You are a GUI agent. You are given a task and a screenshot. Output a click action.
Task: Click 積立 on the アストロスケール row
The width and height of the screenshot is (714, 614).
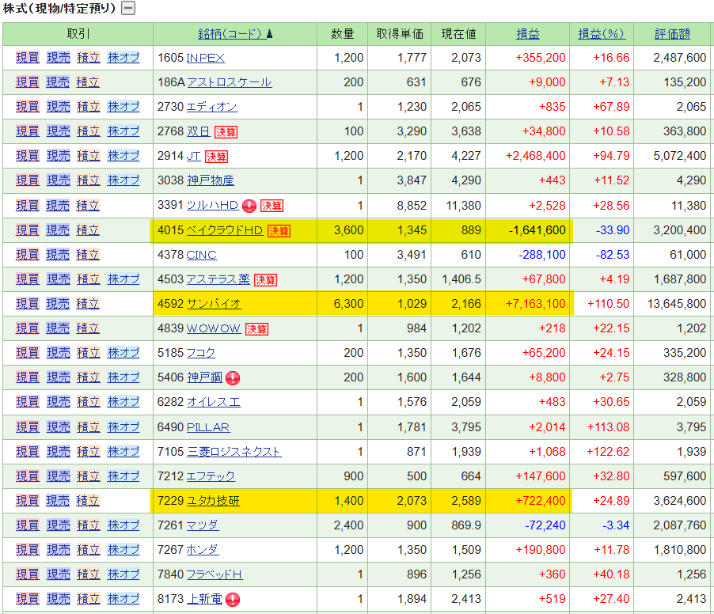pyautogui.click(x=88, y=82)
